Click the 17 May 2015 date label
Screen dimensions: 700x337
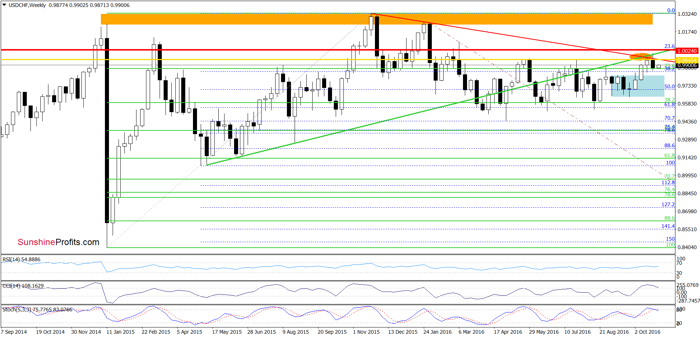coord(227,332)
